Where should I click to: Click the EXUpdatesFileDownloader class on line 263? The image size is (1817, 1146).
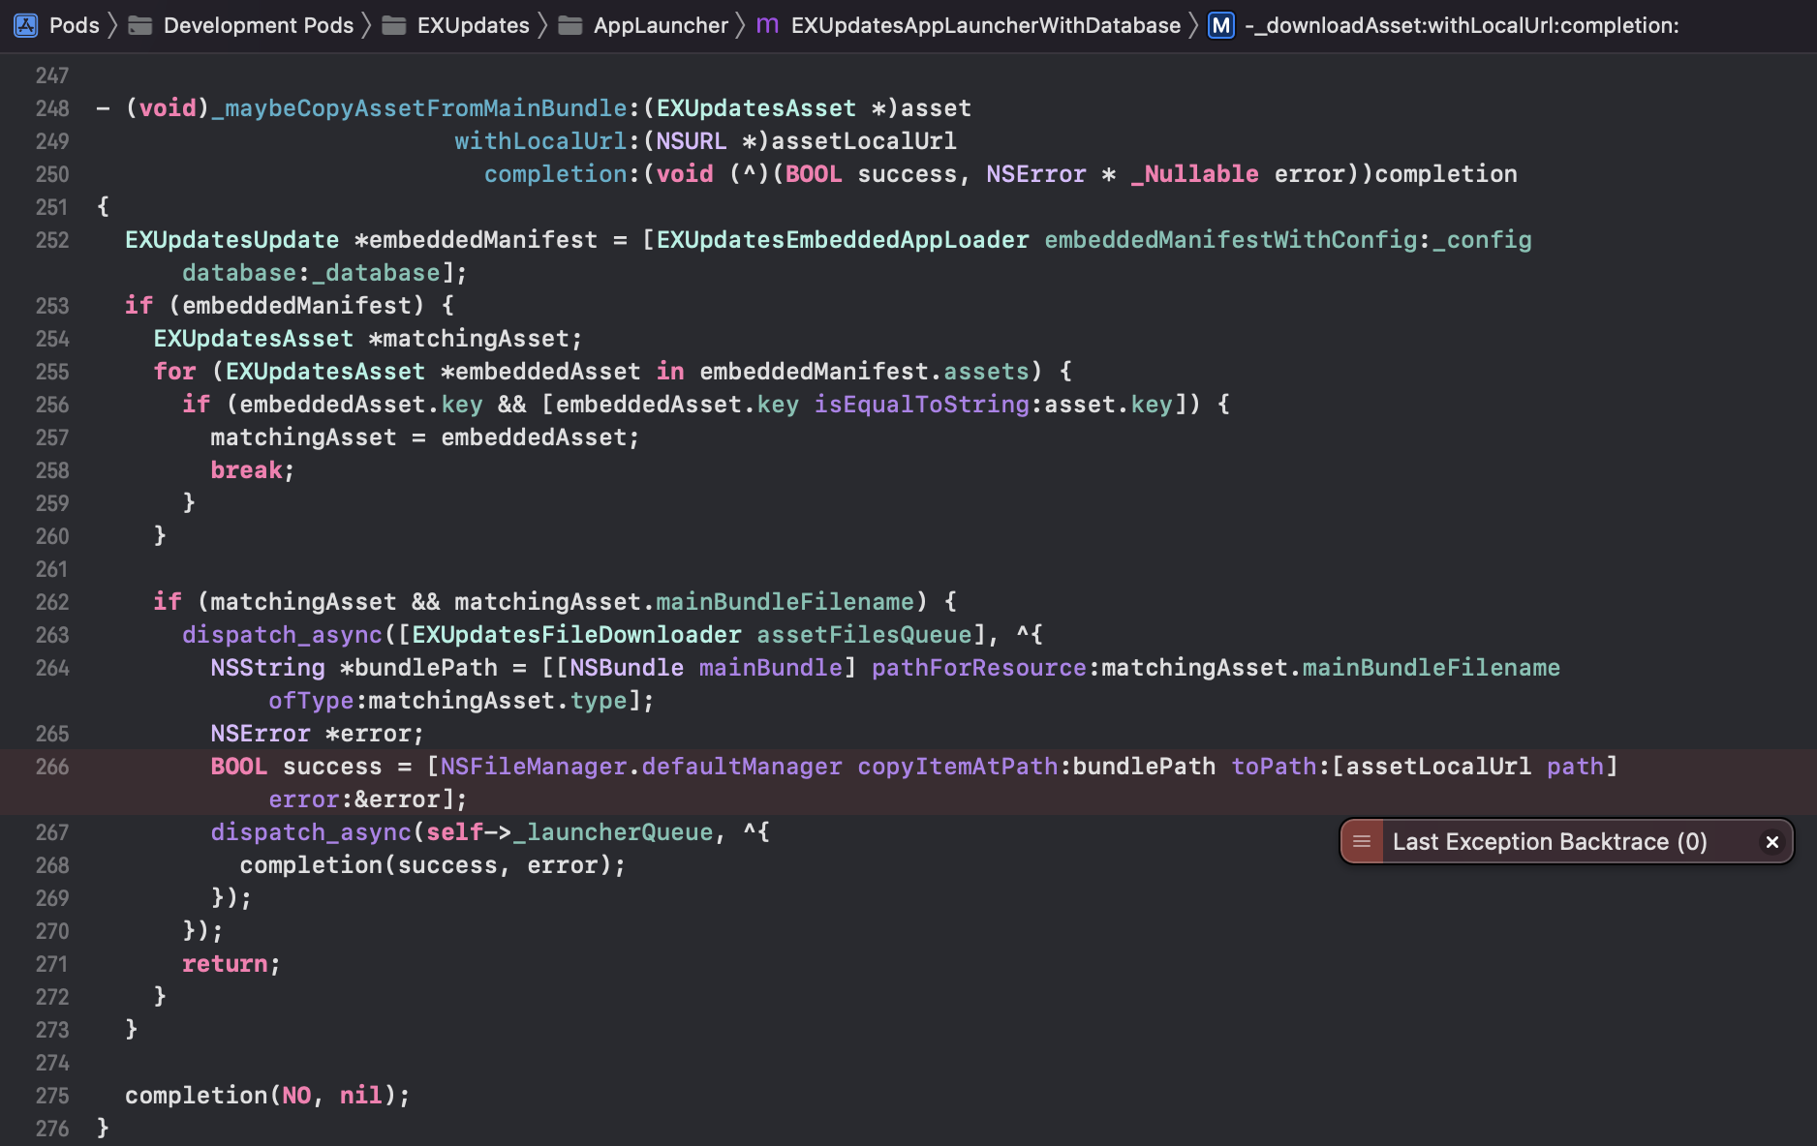(577, 635)
